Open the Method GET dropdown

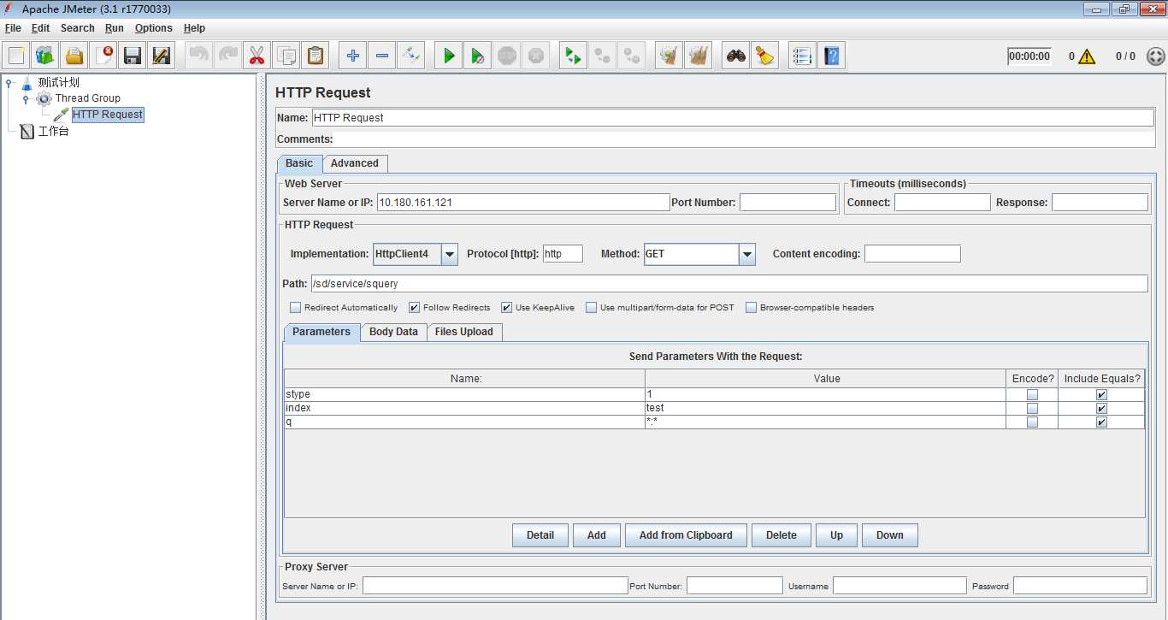click(747, 254)
